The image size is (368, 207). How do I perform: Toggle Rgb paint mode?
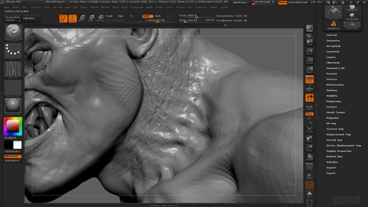tap(120, 16)
